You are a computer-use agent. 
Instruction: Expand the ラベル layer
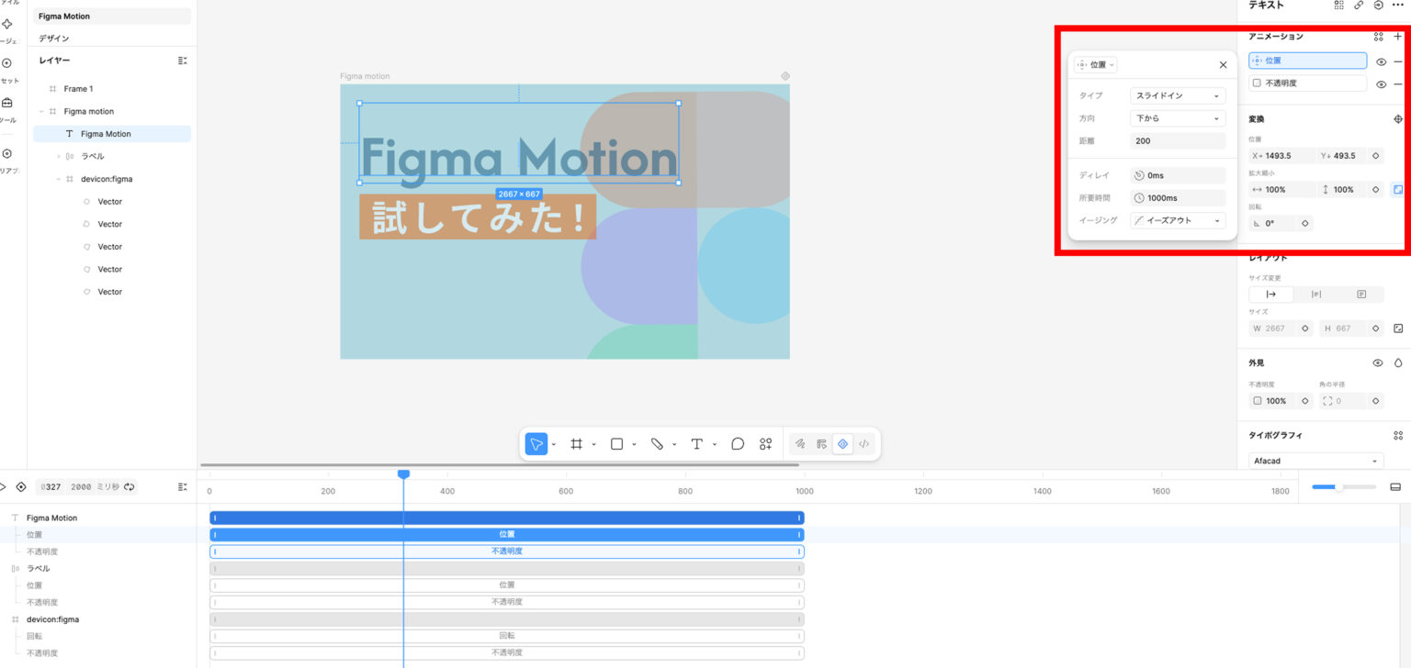coord(58,157)
